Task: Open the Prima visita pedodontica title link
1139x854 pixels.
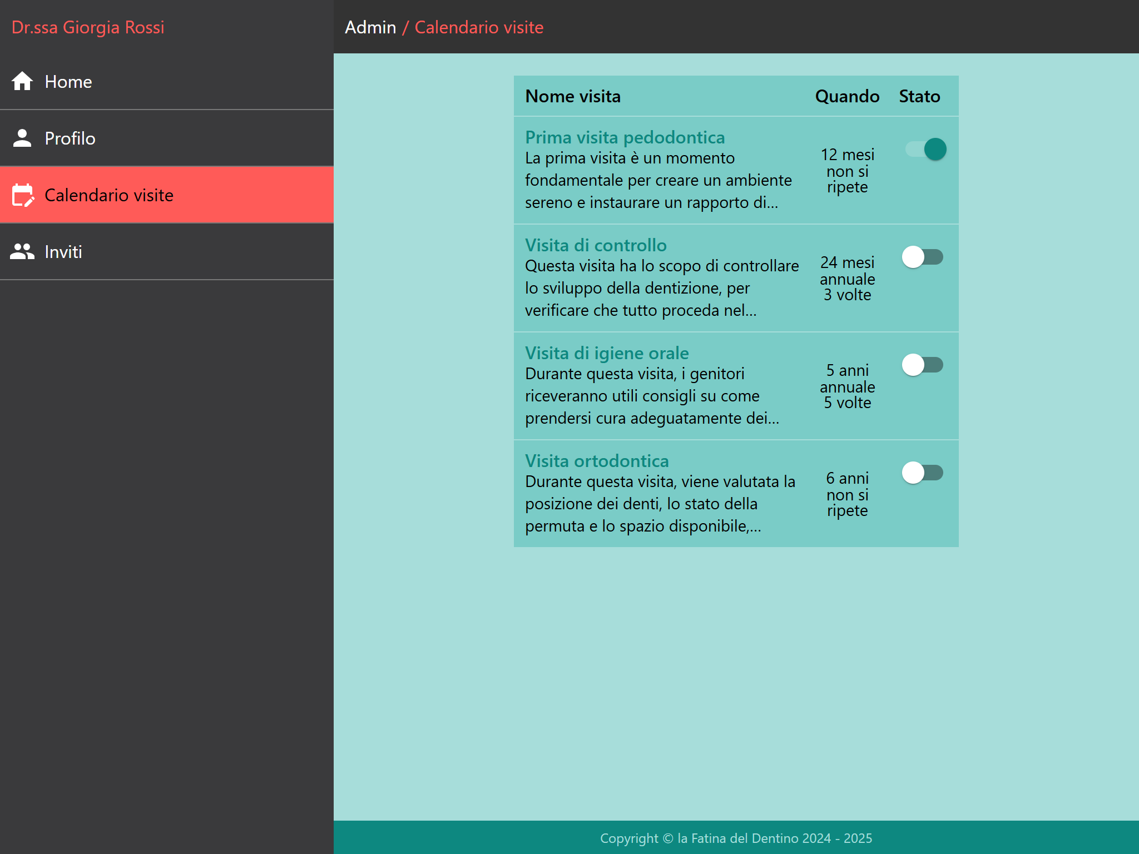Action: 625,137
